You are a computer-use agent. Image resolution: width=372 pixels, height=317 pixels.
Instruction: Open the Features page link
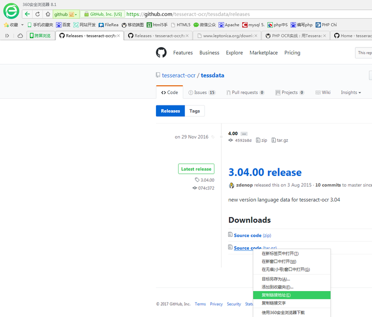point(183,53)
